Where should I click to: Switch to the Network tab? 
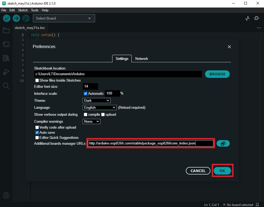(x=141, y=59)
